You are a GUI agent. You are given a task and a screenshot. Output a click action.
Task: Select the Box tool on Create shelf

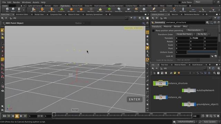point(7,10)
